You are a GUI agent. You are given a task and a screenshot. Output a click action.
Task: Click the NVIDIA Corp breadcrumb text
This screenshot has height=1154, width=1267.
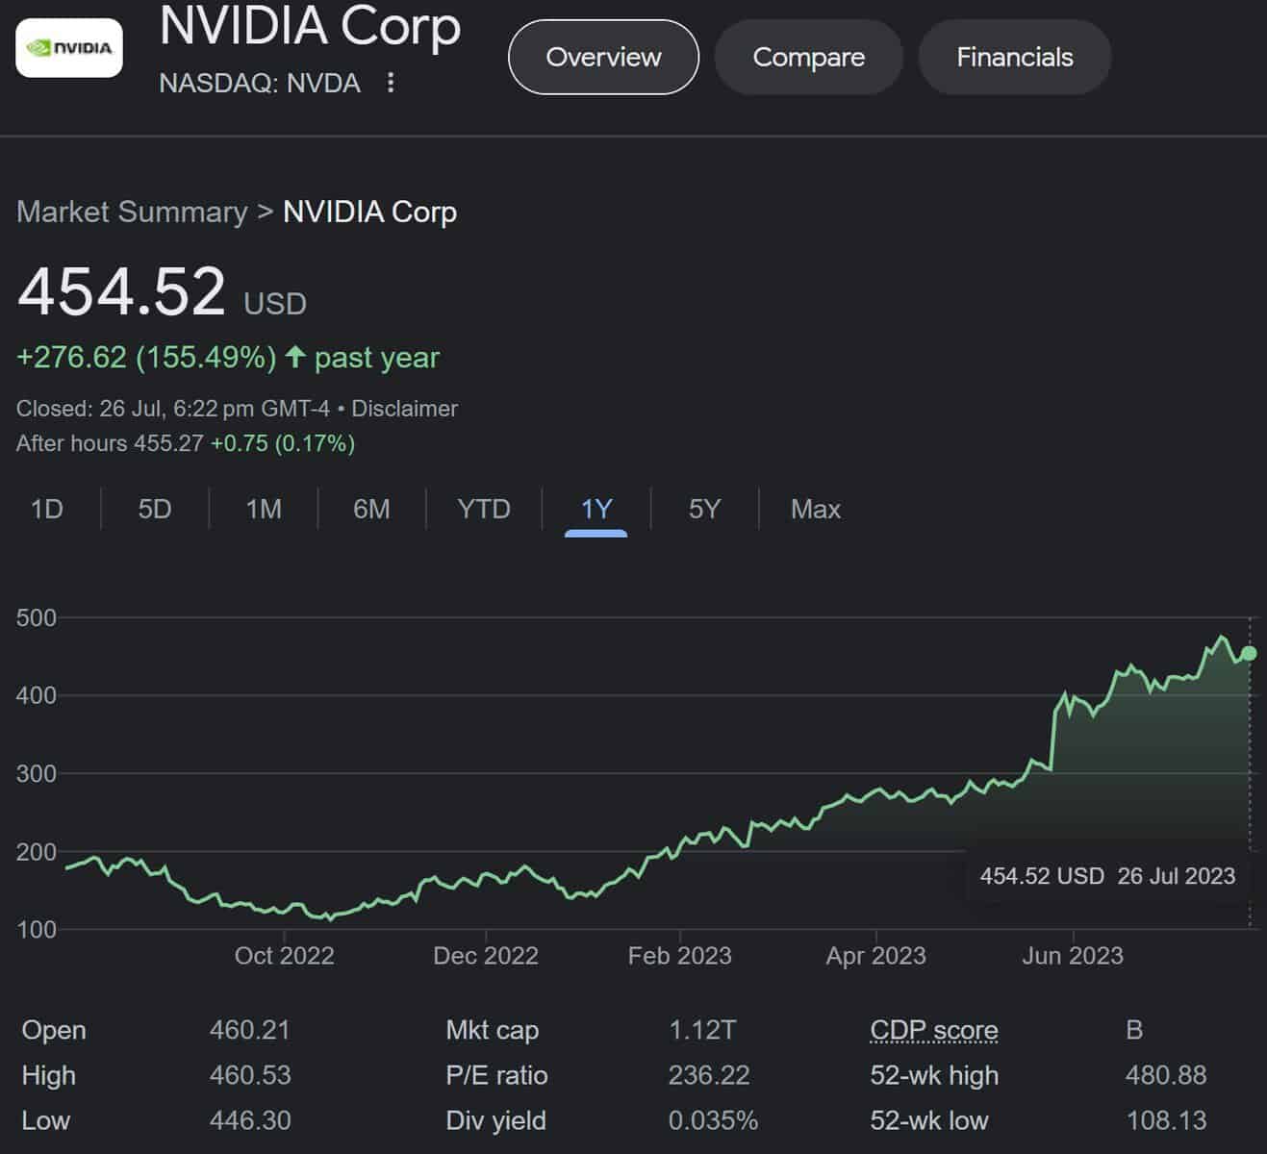pyautogui.click(x=369, y=212)
